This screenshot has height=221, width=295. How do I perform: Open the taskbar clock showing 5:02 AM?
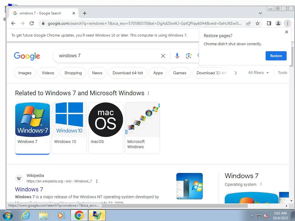(280, 216)
